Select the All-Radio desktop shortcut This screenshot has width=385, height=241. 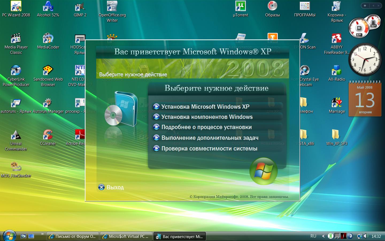[x=337, y=73]
